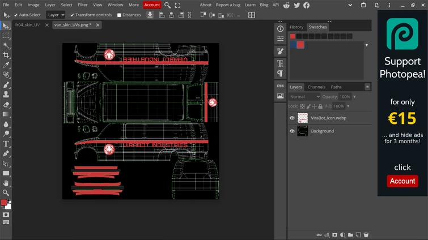Pick the Zoom tool in the toolbar

(x=6, y=192)
